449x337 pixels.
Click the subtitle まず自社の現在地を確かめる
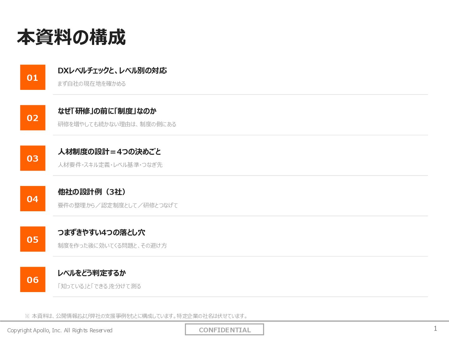(x=92, y=84)
